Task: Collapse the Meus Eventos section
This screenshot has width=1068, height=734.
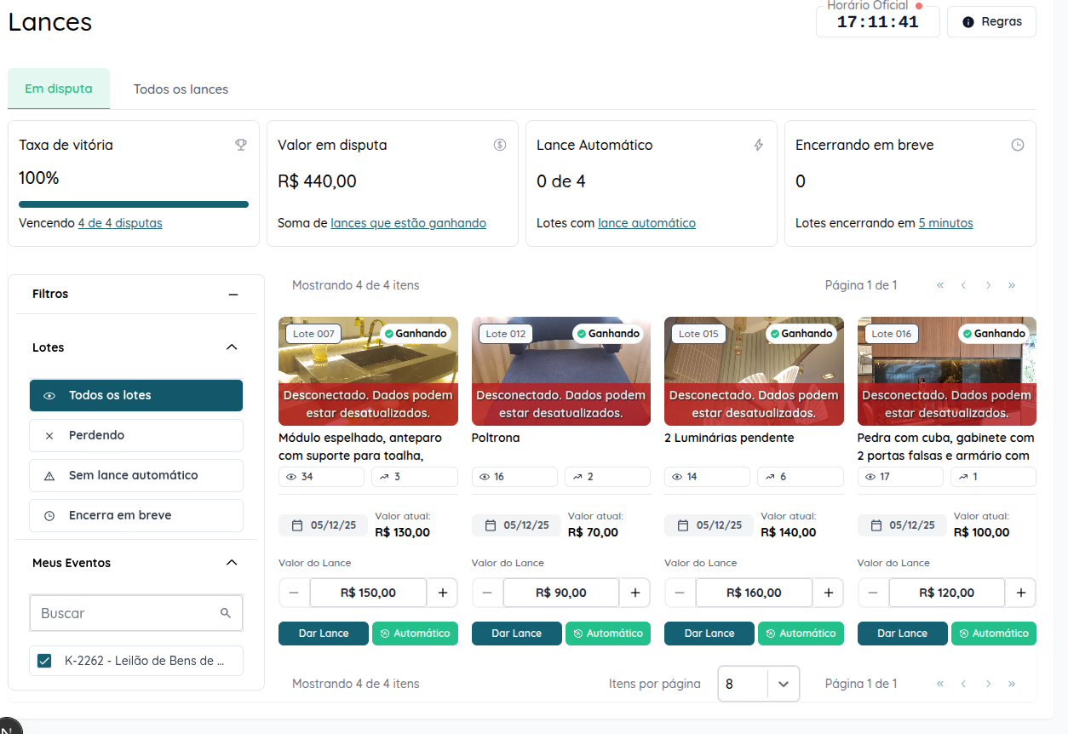Action: click(231, 563)
